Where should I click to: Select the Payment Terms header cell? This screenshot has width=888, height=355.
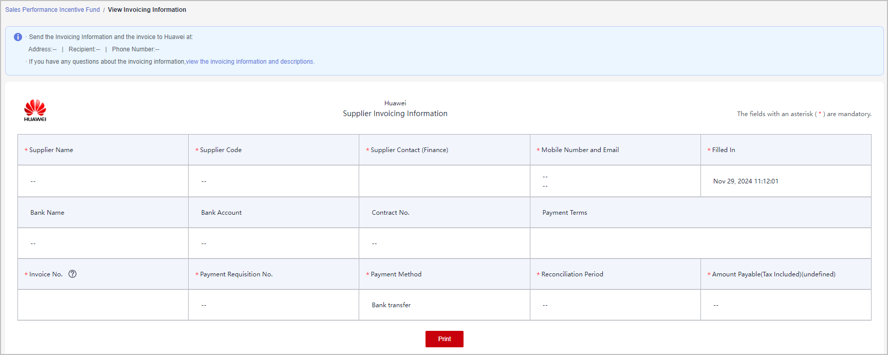[x=564, y=213]
